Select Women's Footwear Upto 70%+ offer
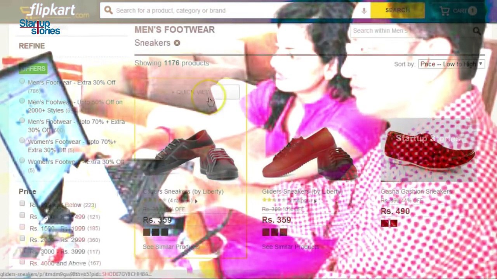Image resolution: width=497 pixels, height=279 pixels. tap(22, 141)
